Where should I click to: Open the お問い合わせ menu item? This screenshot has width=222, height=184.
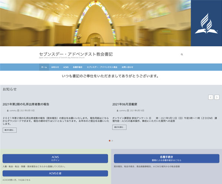click(x=127, y=67)
